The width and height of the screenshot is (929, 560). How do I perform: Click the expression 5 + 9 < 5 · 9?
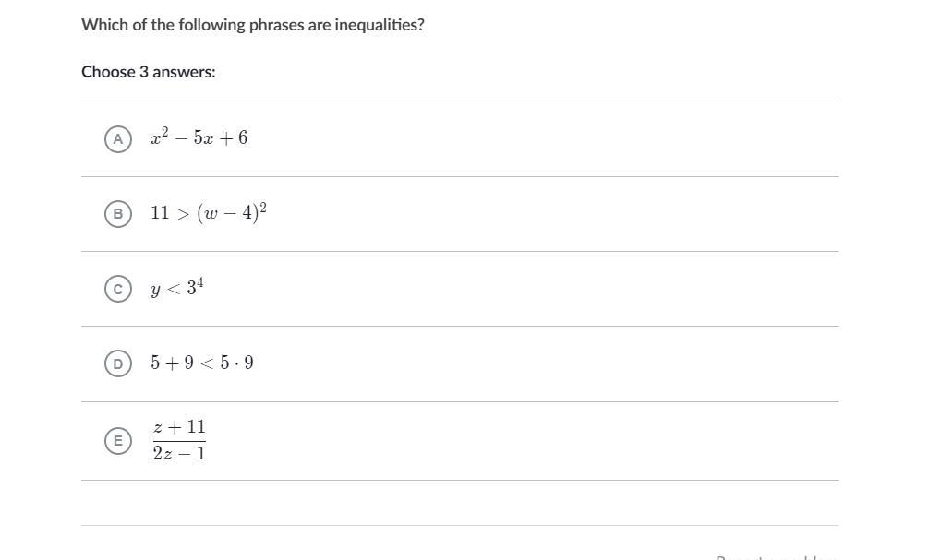202,363
